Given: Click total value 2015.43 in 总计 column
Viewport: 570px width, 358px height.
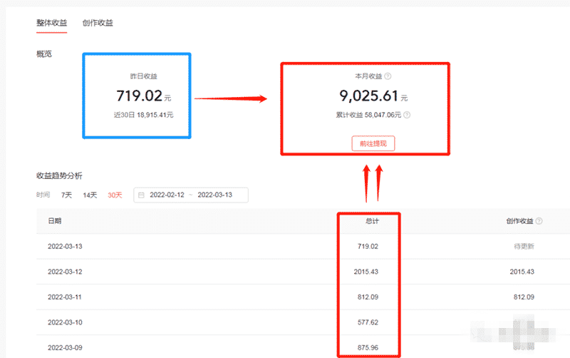Looking at the screenshot, I should 366,272.
